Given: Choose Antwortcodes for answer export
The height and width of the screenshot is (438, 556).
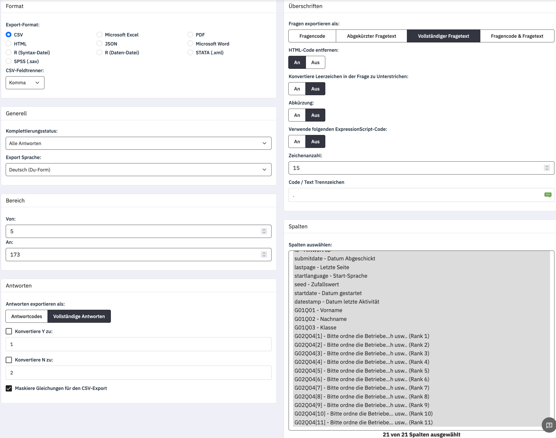Looking at the screenshot, I should tap(27, 316).
